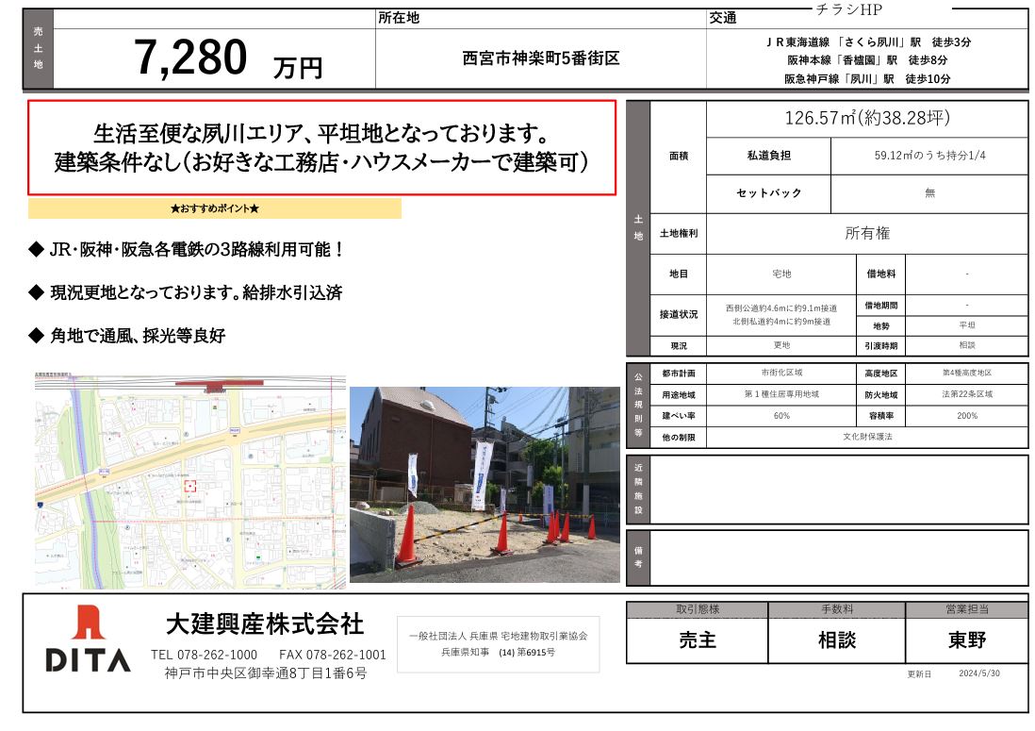
Task: Click the TEL 078-262-1000 phone number
Action: [x=204, y=655]
